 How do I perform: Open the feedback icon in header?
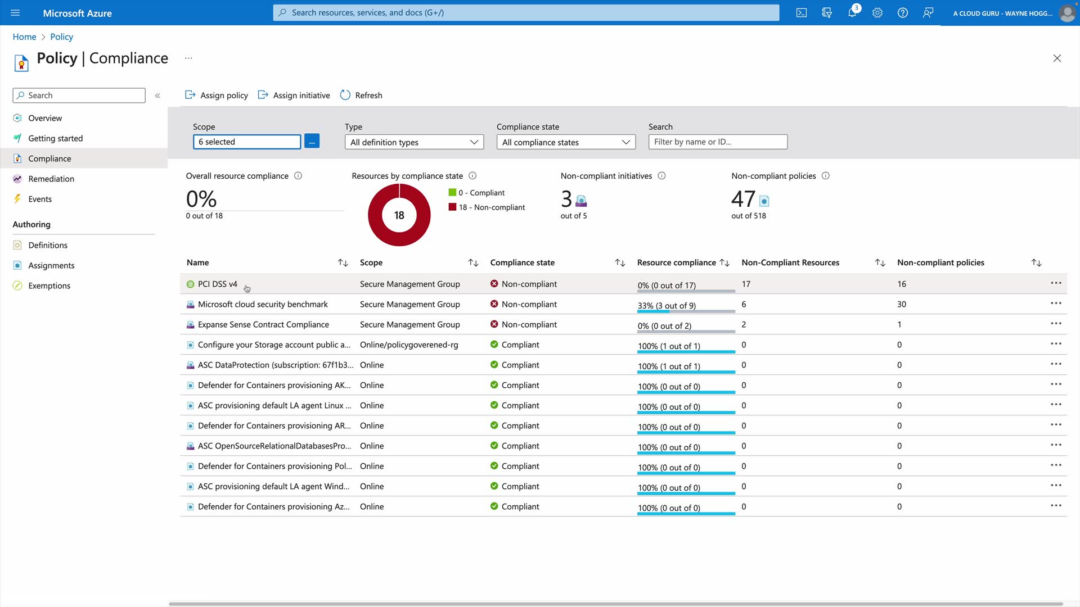[928, 13]
